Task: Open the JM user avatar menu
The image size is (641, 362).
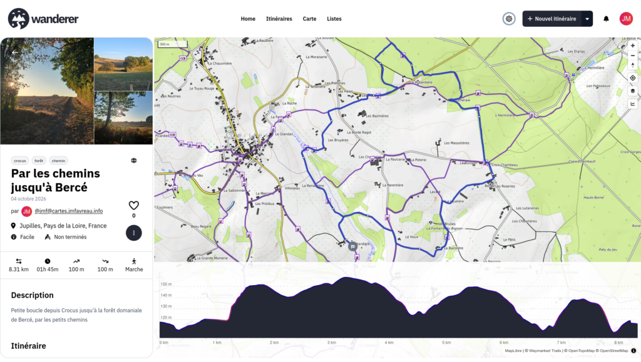Action: pyautogui.click(x=626, y=19)
